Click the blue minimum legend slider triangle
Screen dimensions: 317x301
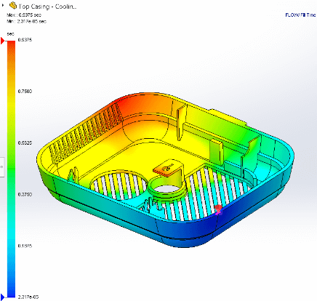pyautogui.click(x=2, y=297)
